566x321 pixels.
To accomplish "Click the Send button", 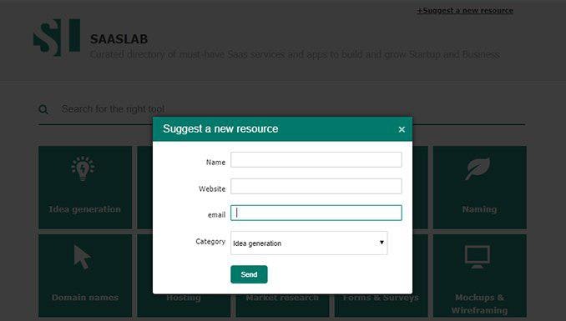I will [x=249, y=274].
